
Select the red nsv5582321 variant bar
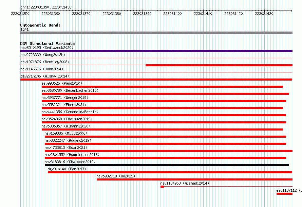[x=162, y=108]
